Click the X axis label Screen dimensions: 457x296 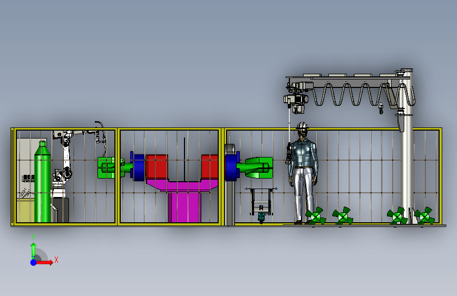[56, 260]
